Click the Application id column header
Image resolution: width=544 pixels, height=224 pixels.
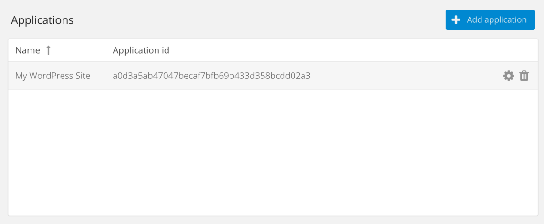[x=141, y=50]
